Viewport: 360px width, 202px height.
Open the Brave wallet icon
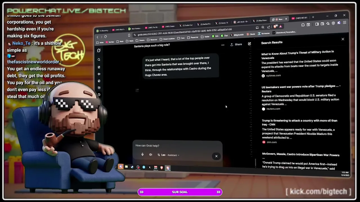click(x=322, y=24)
